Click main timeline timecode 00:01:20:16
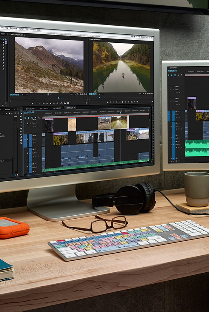The image size is (209, 312). click(x=29, y=112)
